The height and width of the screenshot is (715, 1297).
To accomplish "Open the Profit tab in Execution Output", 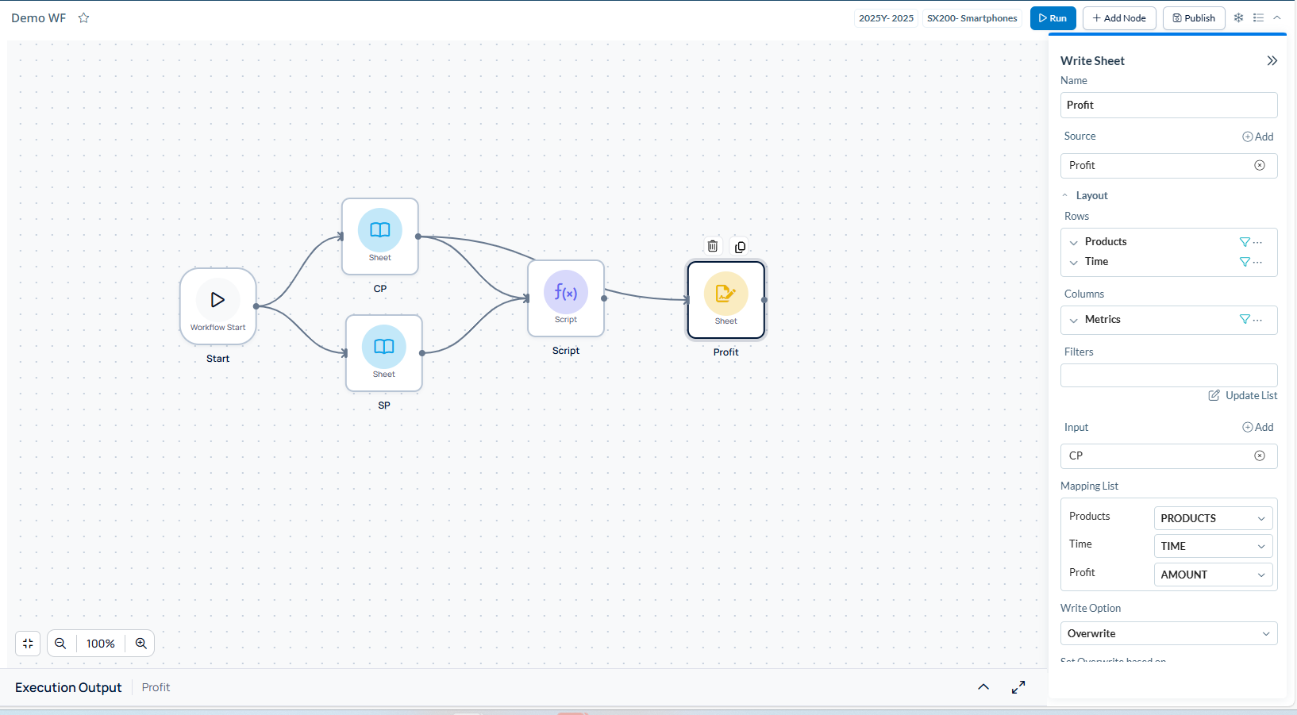I will tap(156, 687).
